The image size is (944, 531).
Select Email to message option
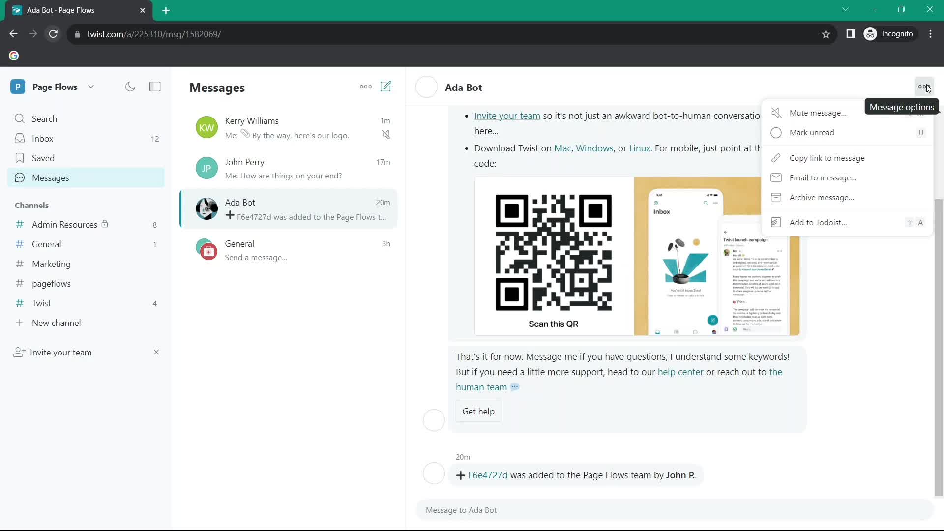pos(847,177)
